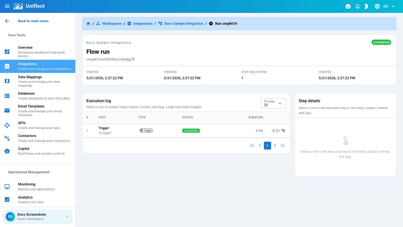Click the back arrow icon in sidebar
The height and width of the screenshot is (227, 403).
[7, 21]
